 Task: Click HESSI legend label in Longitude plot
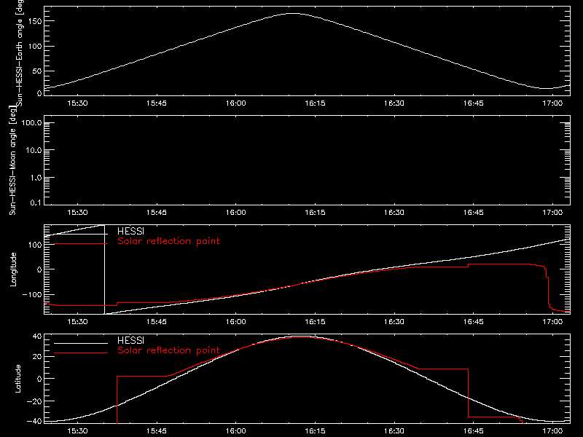130,231
